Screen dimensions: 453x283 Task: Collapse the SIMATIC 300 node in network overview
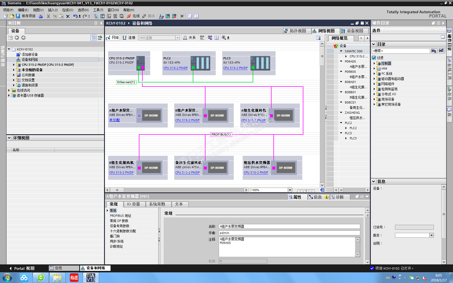341,51
